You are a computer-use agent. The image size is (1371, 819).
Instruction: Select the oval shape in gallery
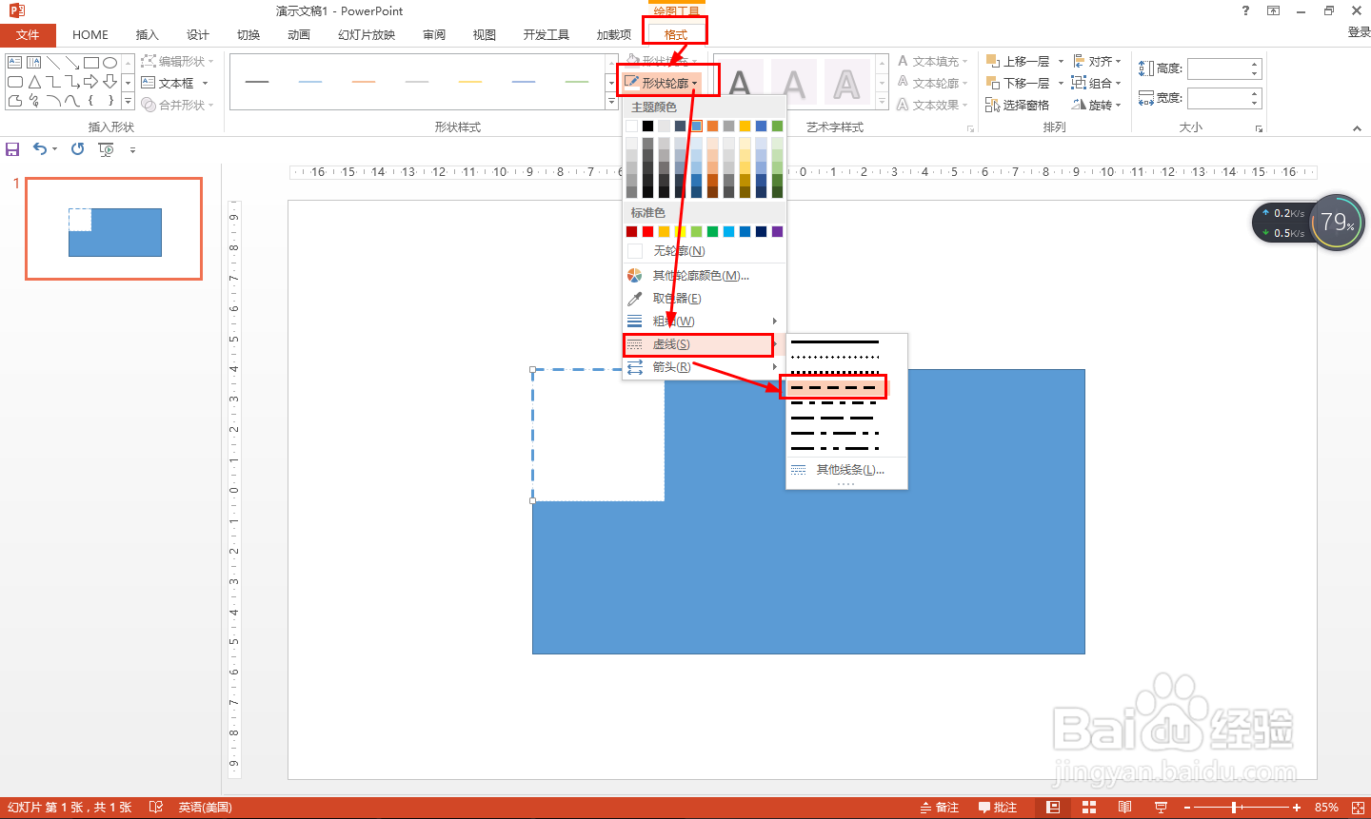point(110,63)
